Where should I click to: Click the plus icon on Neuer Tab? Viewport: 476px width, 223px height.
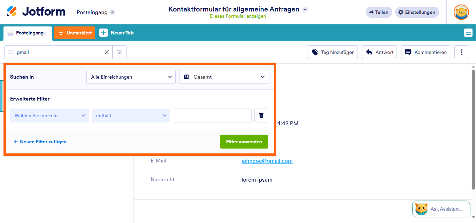(103, 32)
